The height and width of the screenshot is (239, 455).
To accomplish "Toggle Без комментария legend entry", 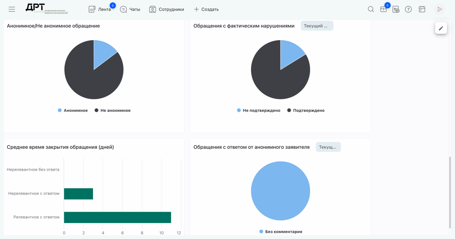I will pos(281,232).
